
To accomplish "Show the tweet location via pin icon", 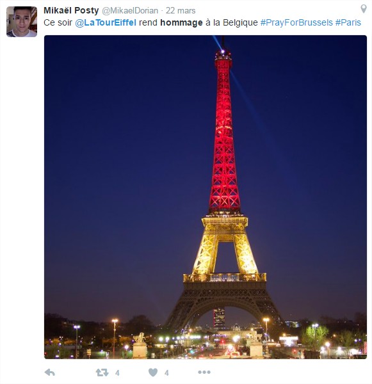I will [x=364, y=9].
